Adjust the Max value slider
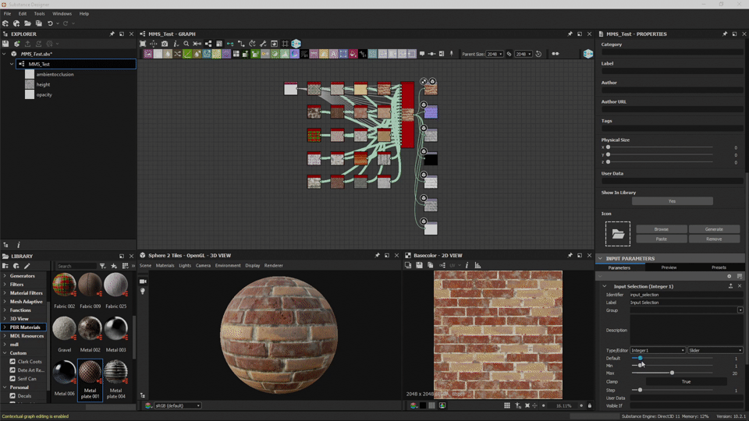Viewport: 749px width, 421px height. (x=672, y=373)
